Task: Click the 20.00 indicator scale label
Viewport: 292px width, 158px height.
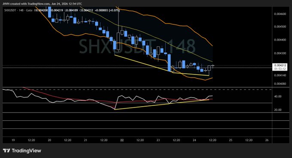Action: (x=278, y=110)
